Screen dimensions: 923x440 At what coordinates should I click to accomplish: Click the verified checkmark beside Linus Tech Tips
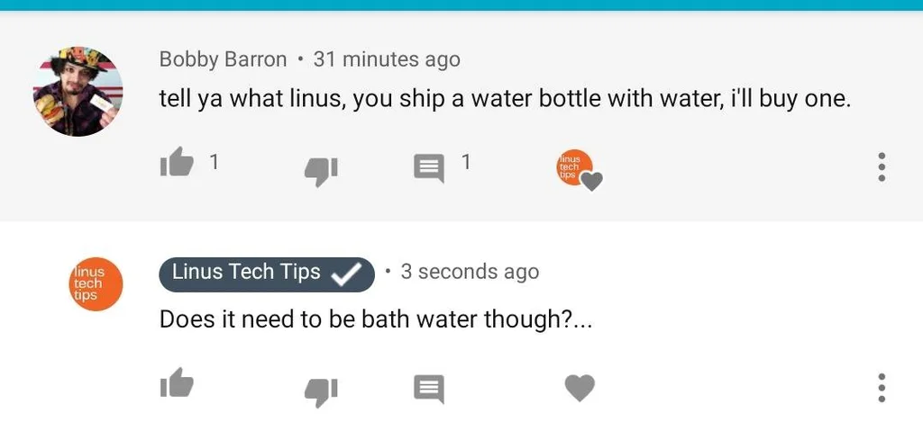click(346, 274)
